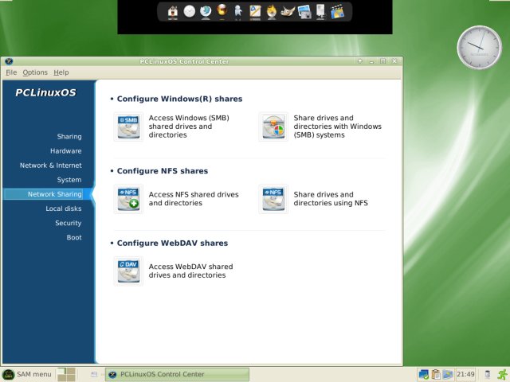Open the SMB access Windows shared drives icon
Screen dimensions: 510x382
coord(128,127)
